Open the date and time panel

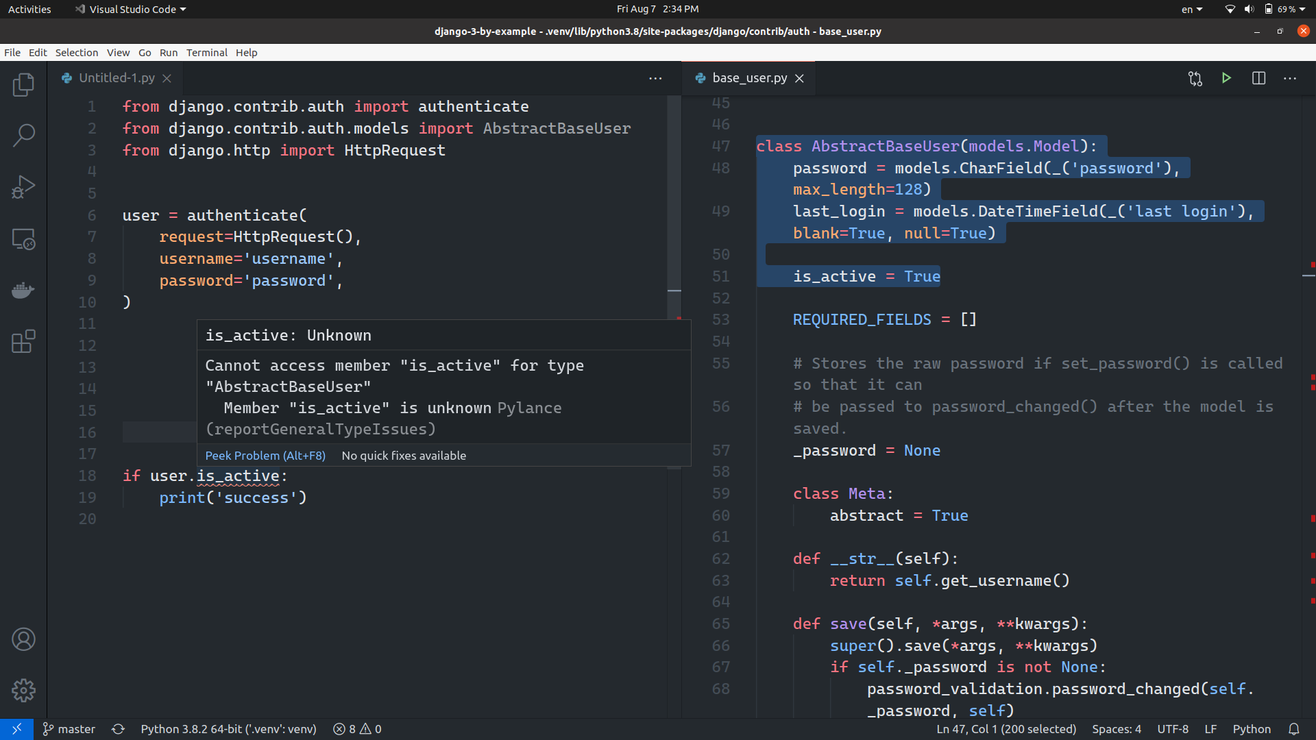(657, 9)
